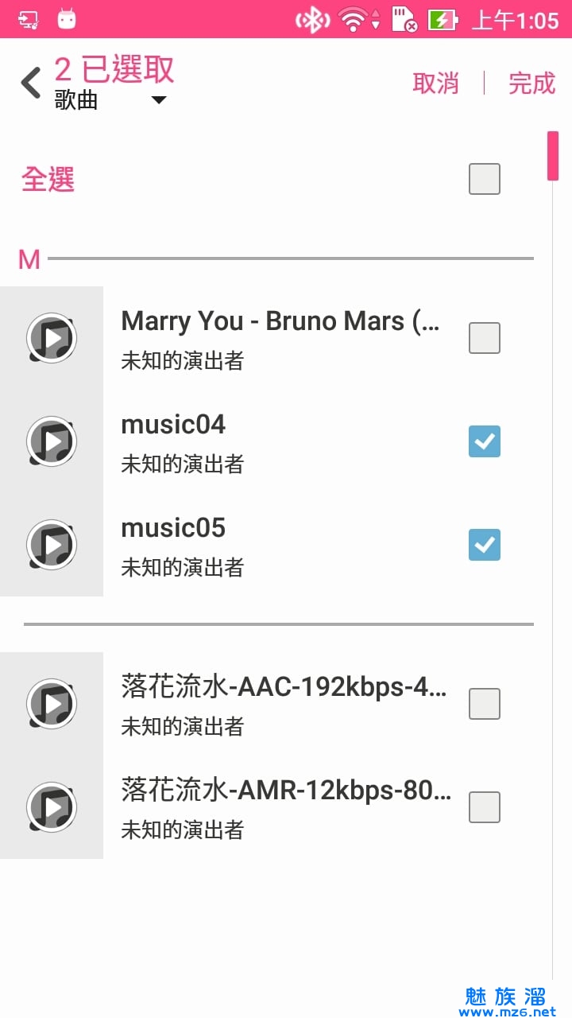The image size is (572, 1018).
Task: Tap play icon for 落花流水-AMR track
Action: [x=52, y=807]
